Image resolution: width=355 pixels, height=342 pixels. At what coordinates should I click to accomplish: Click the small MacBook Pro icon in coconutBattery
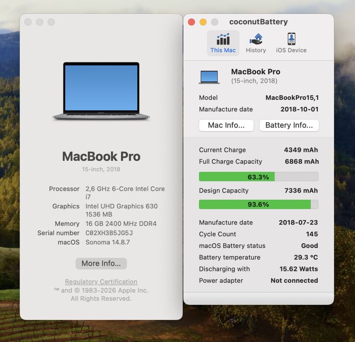click(209, 77)
